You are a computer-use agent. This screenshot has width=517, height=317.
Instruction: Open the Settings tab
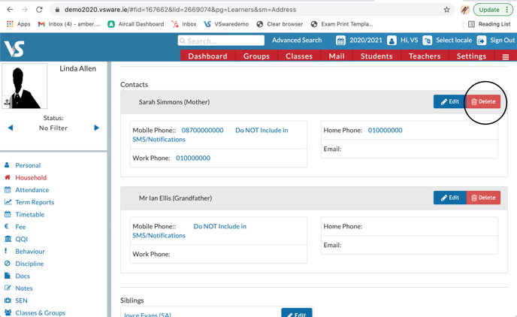coord(471,56)
